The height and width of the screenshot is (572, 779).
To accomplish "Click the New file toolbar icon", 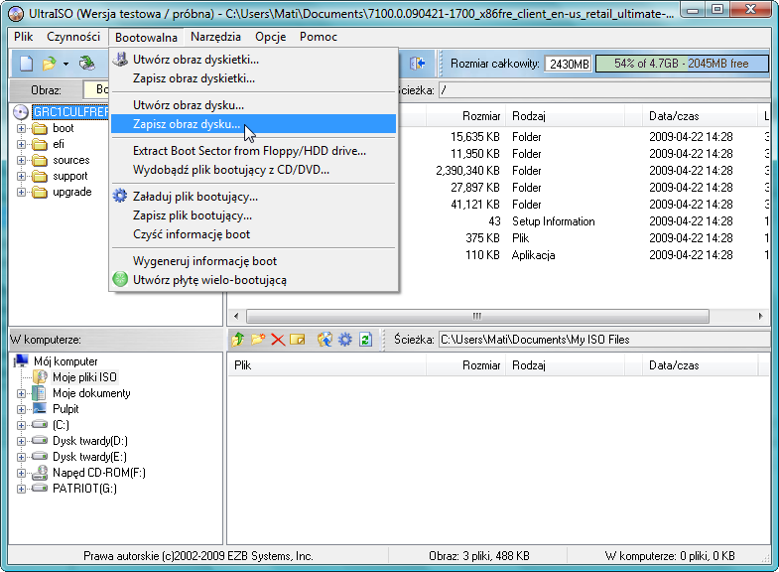I will [27, 64].
